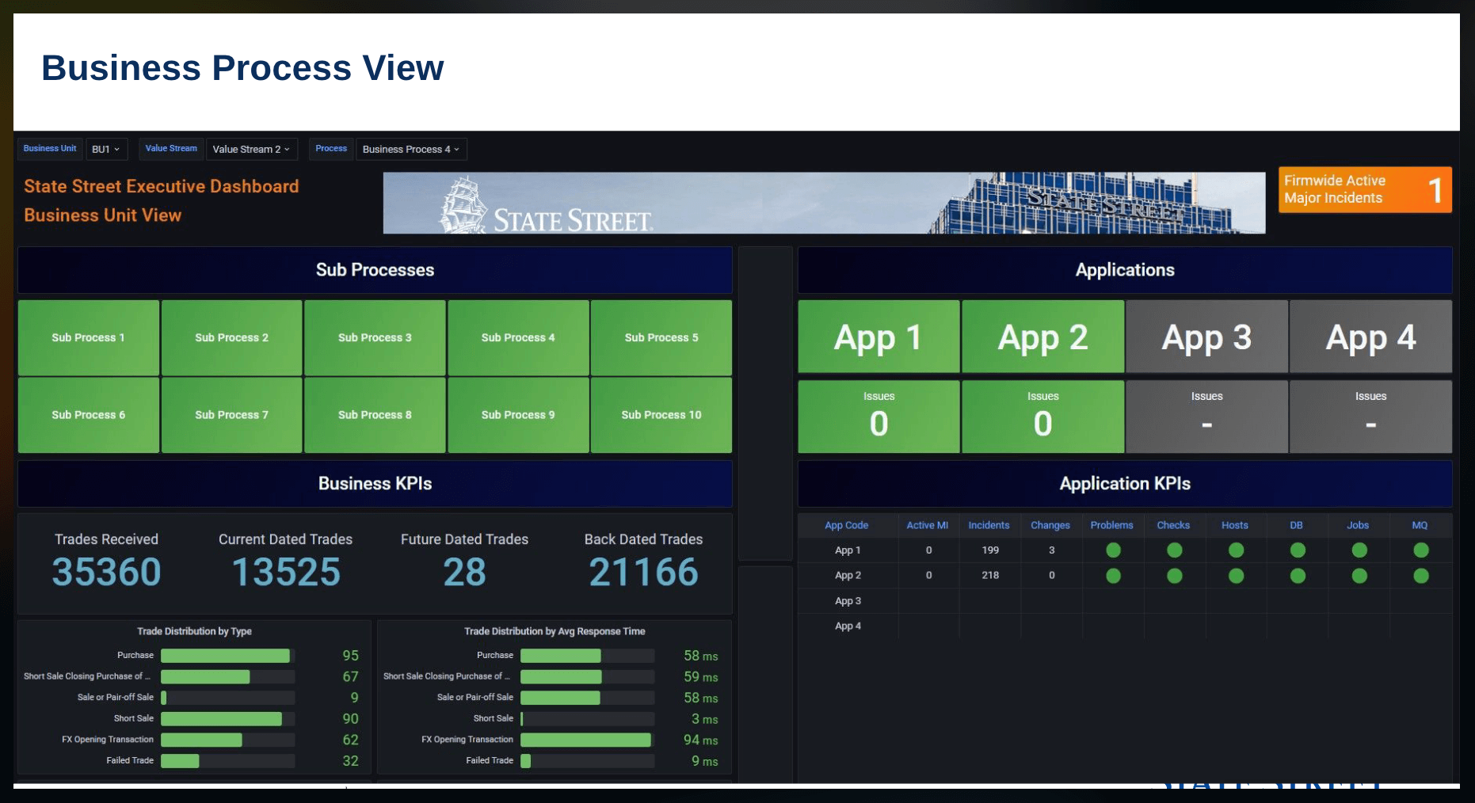Image resolution: width=1475 pixels, height=803 pixels.
Task: Click App 2 Checks green status dot
Action: point(1175,576)
